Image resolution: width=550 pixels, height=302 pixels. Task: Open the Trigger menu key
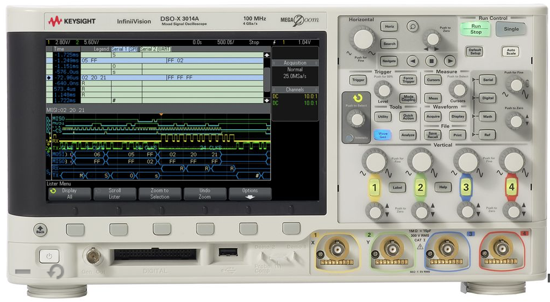(358, 80)
